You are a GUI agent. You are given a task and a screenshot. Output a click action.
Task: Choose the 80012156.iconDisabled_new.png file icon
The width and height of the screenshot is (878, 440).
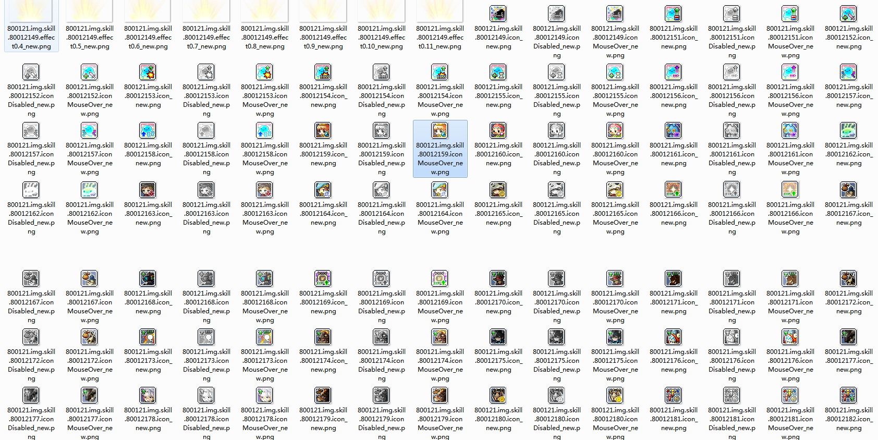click(x=732, y=72)
